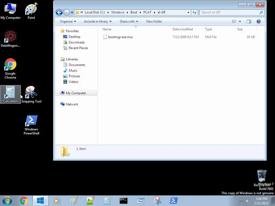Open more view options arrow
Screen dimensions: 275x206
tap(240, 21)
